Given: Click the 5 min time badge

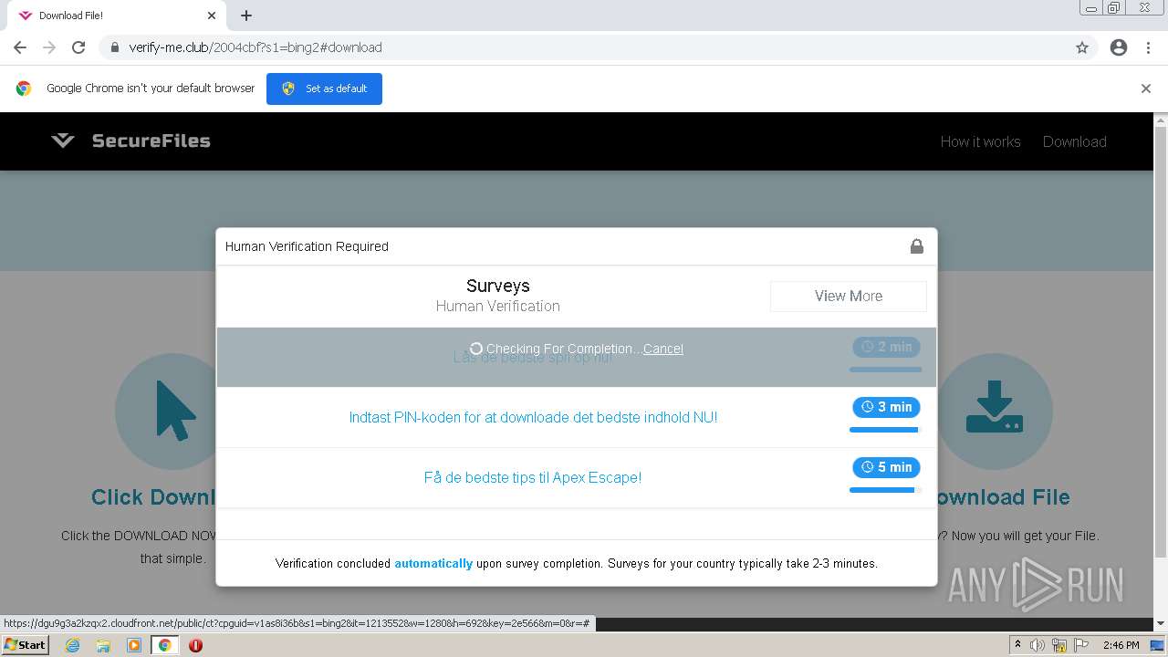Looking at the screenshot, I should pyautogui.click(x=886, y=467).
